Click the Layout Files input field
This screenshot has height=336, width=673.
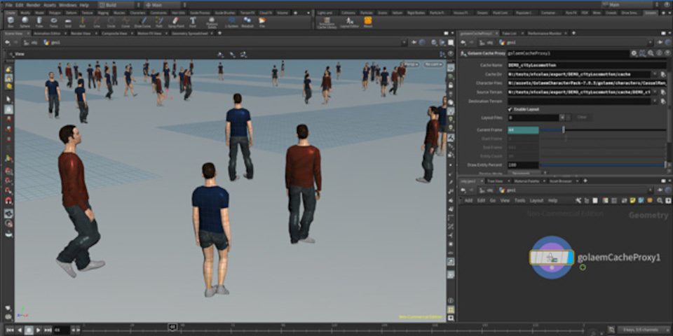[x=533, y=117]
